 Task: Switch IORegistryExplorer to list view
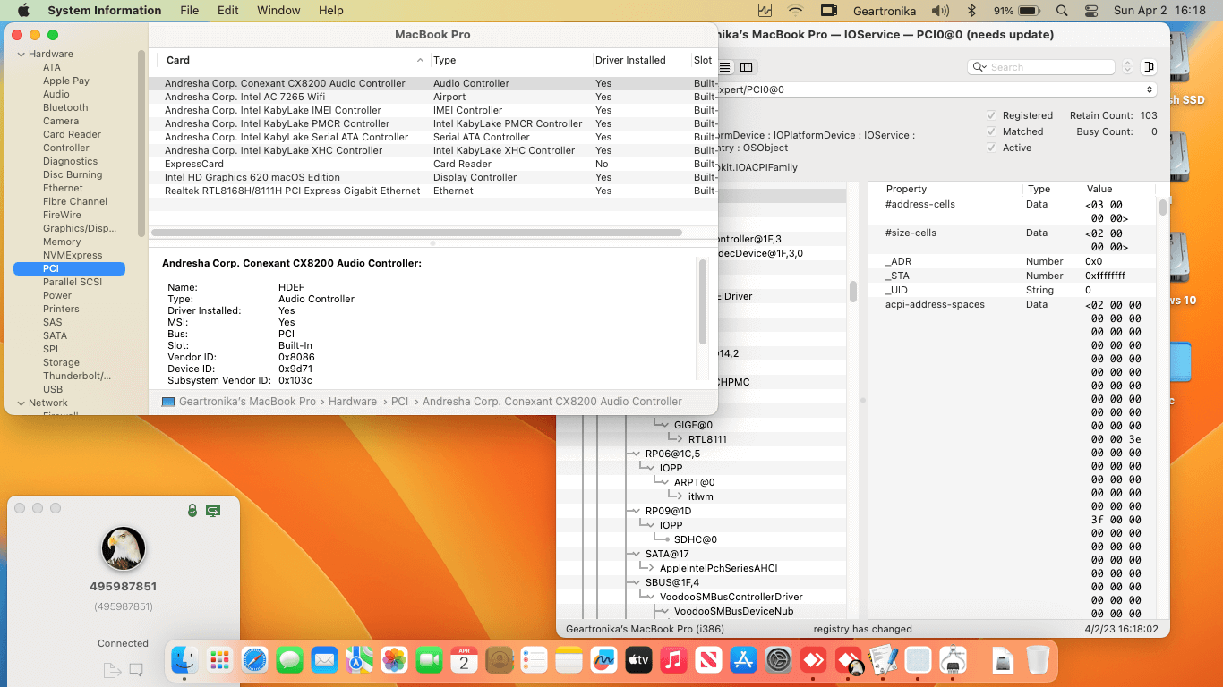725,67
